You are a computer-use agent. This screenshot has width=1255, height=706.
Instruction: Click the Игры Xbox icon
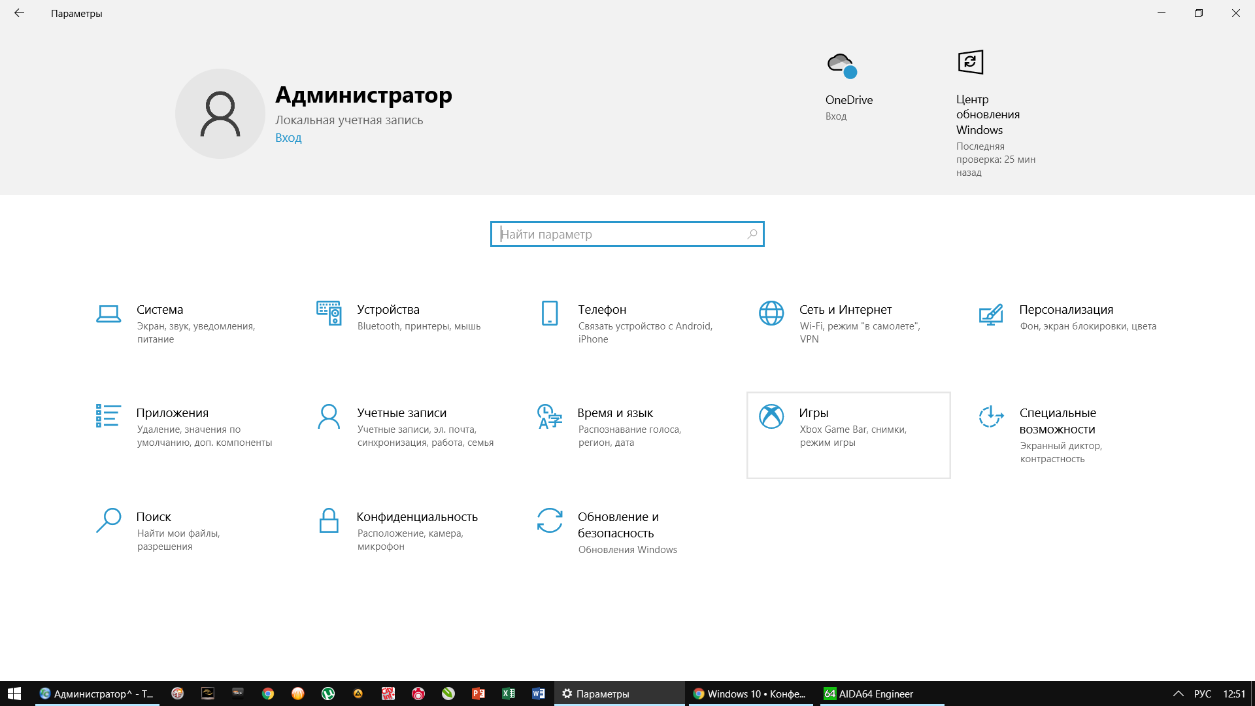click(771, 416)
